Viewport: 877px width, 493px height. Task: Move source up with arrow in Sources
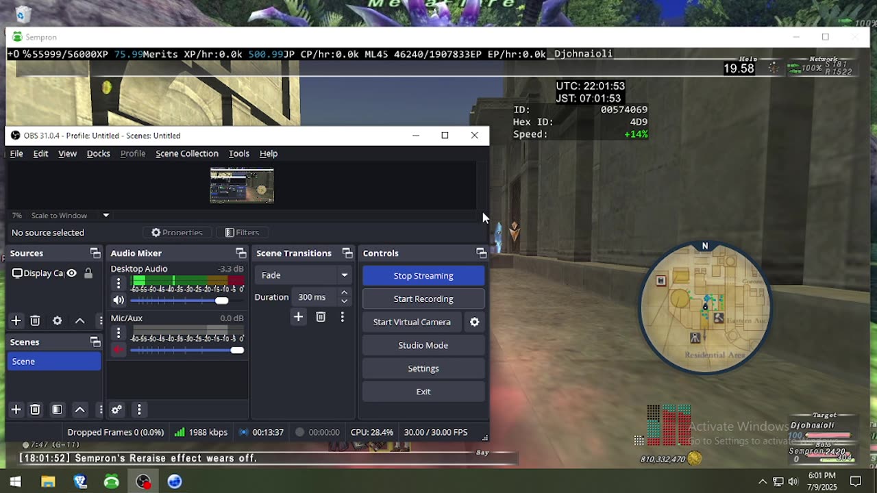pos(79,320)
